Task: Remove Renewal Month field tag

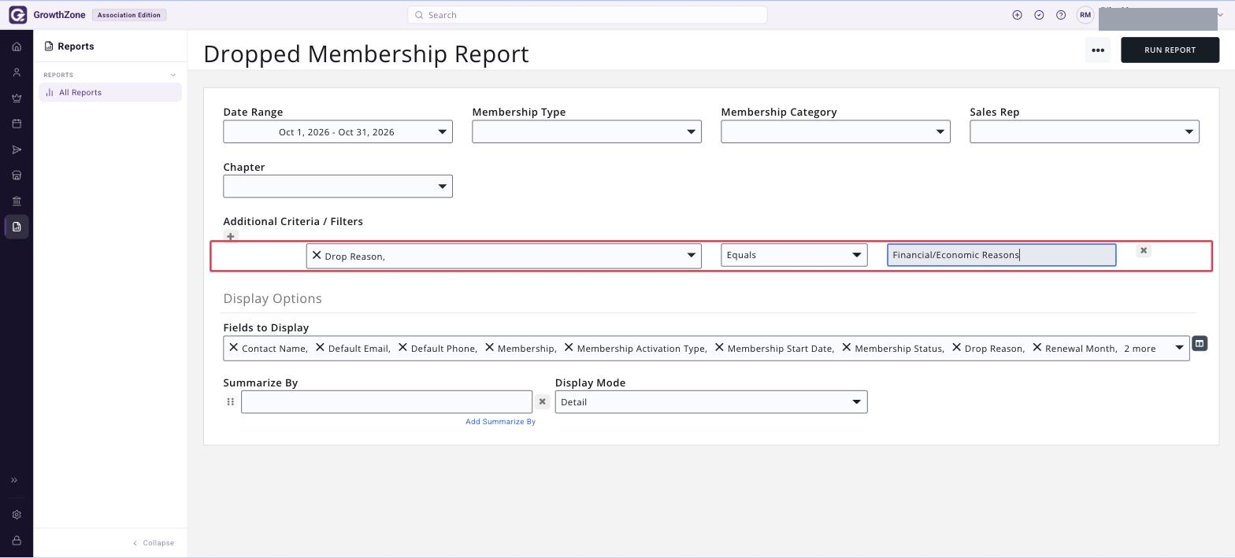Action: pyautogui.click(x=1037, y=347)
